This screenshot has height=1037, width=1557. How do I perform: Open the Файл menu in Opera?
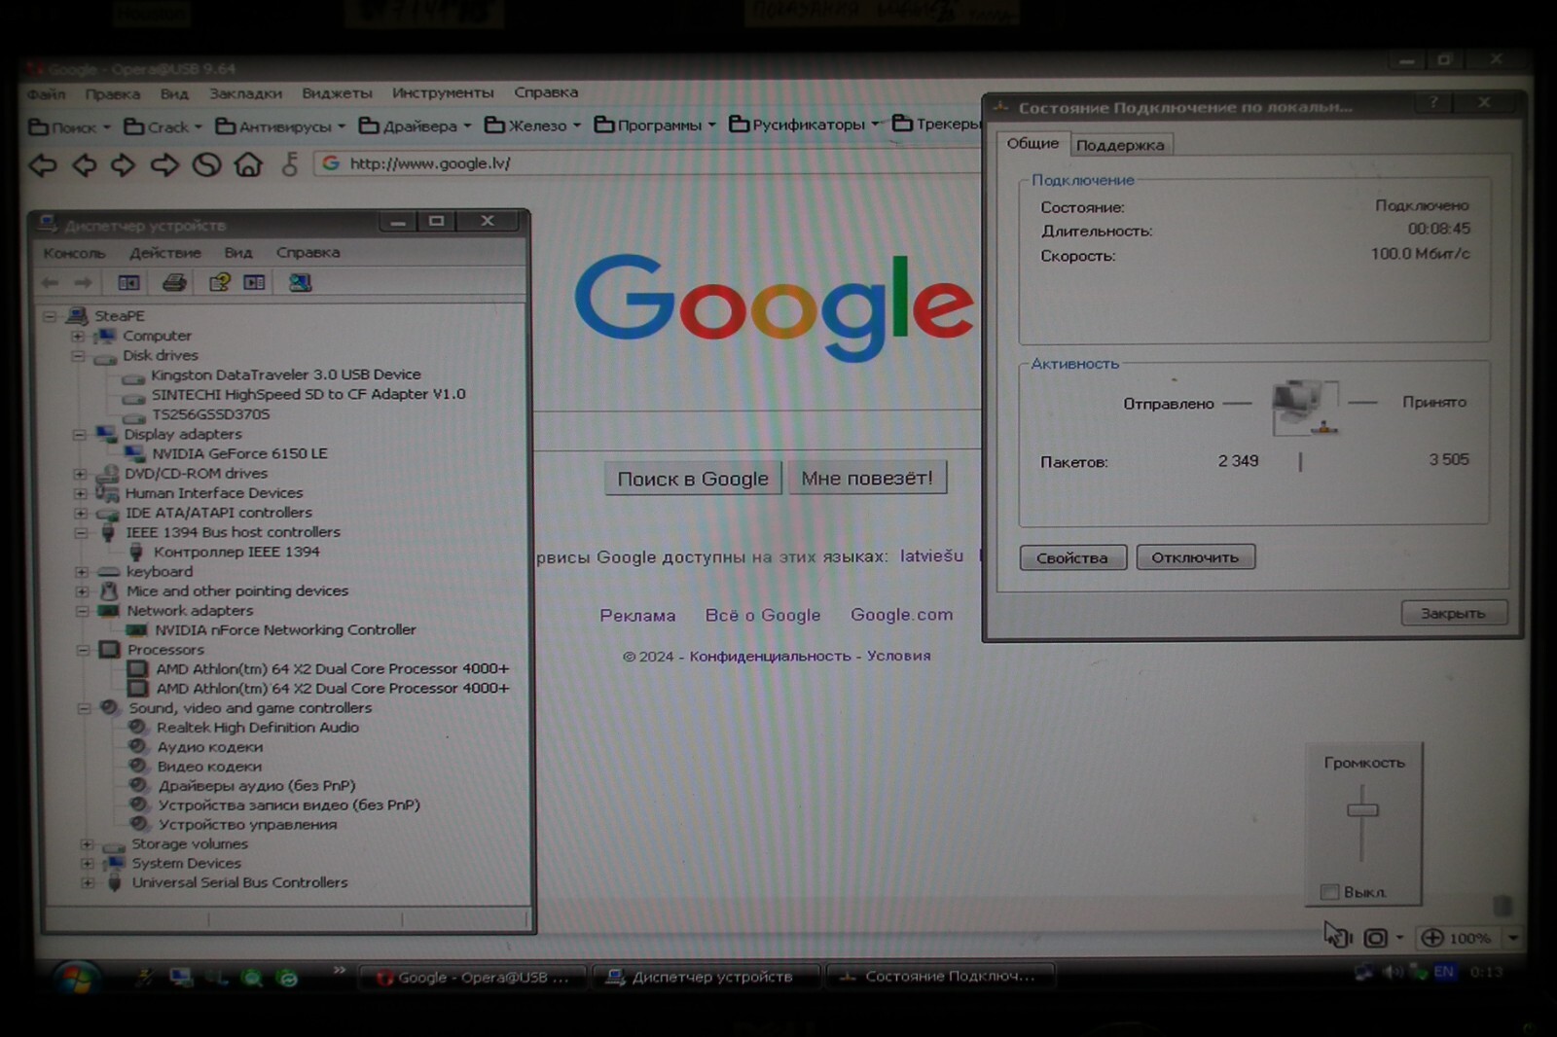coord(47,94)
